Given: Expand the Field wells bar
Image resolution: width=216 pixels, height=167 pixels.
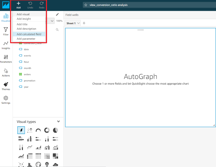Looking at the screenshot, I should (x=140, y=15).
